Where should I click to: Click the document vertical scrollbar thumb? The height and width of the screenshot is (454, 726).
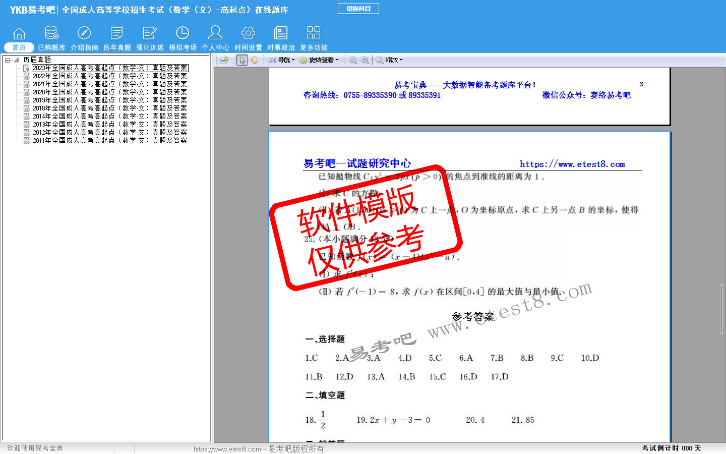coord(721,309)
